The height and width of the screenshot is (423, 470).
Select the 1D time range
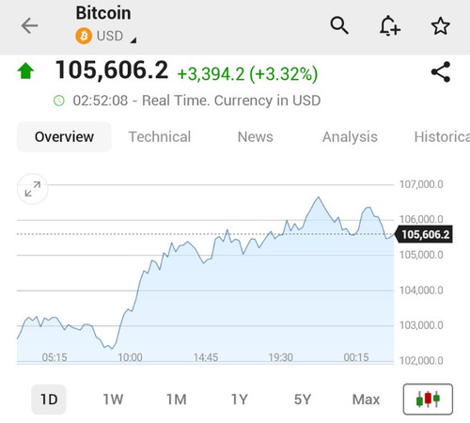coord(49,399)
